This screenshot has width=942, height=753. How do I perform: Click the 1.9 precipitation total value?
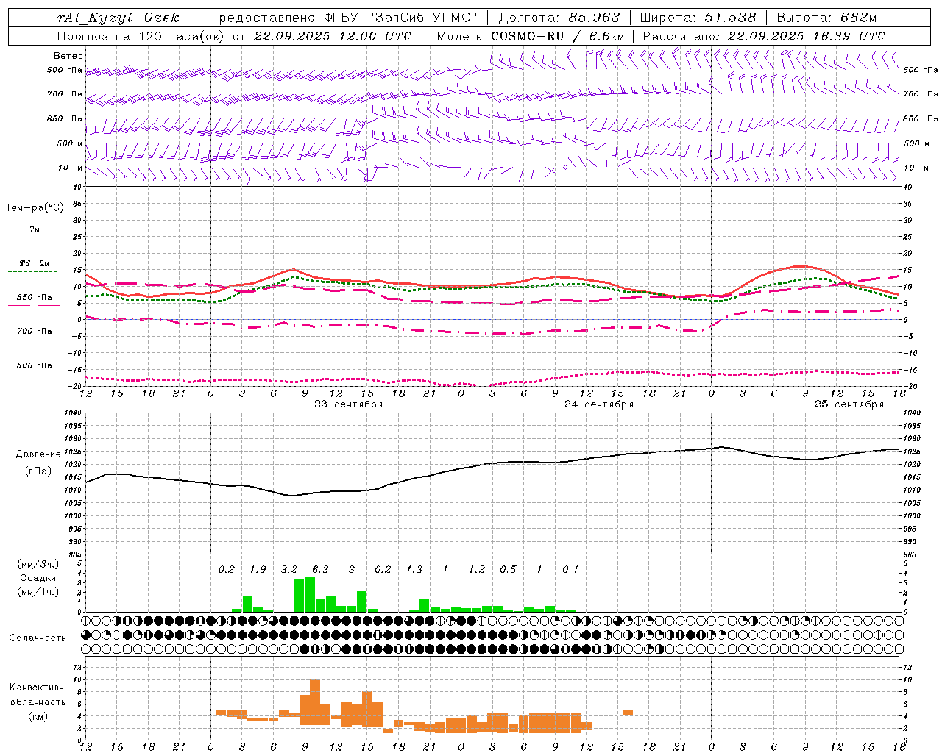[258, 569]
